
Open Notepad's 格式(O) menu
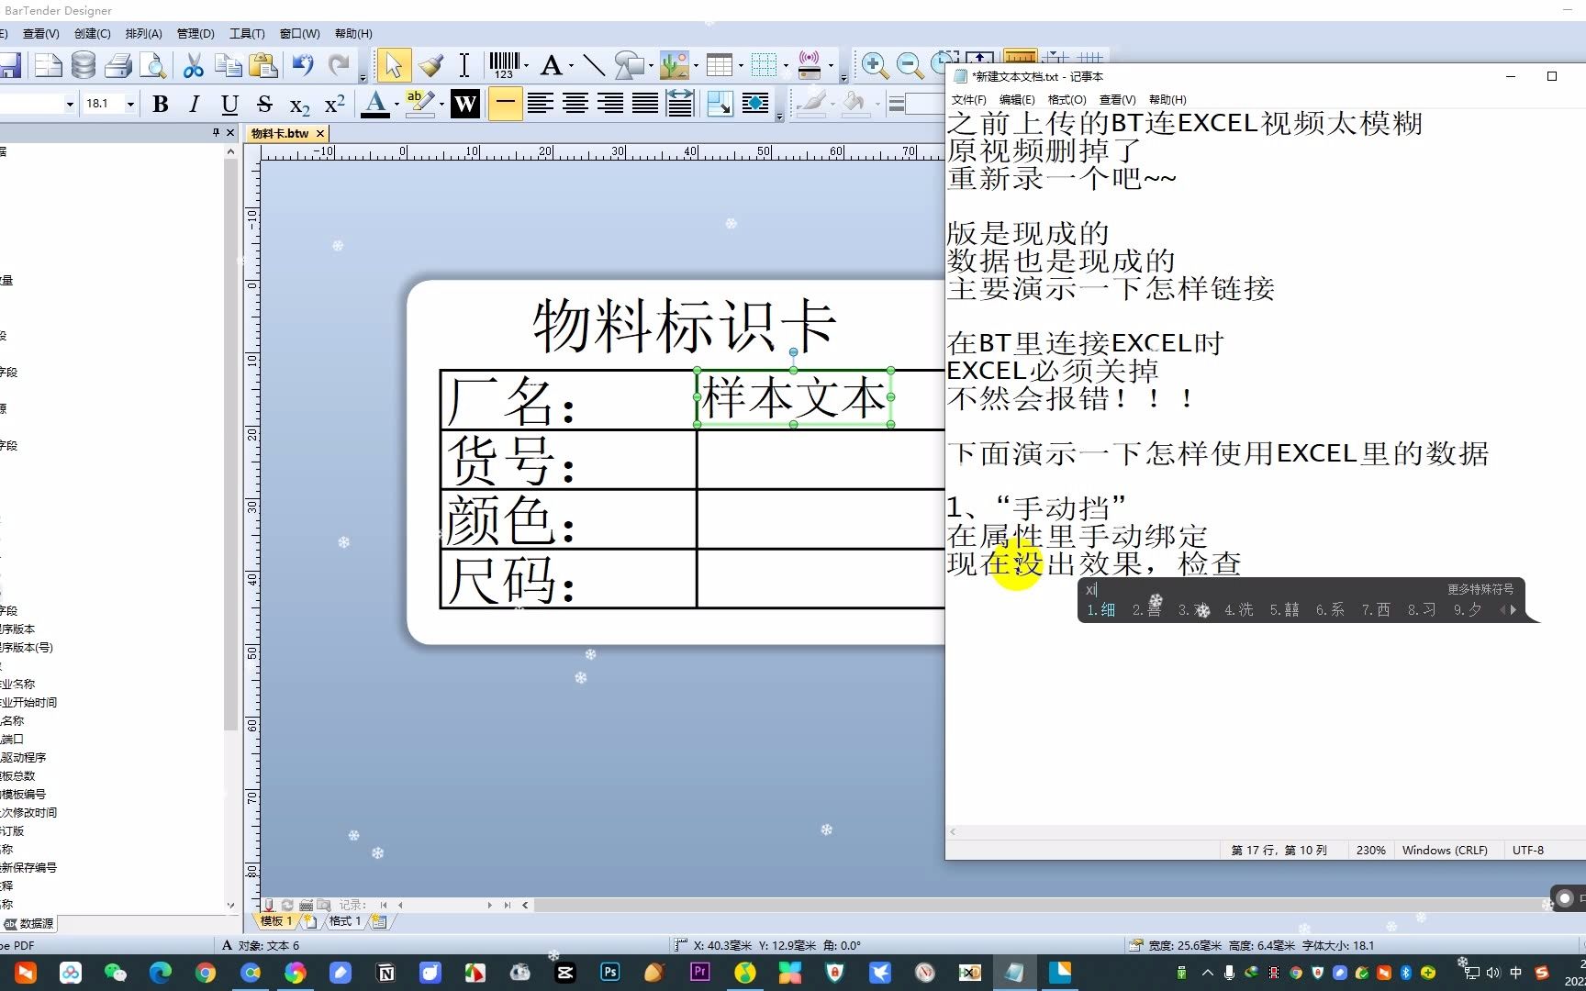click(1067, 99)
